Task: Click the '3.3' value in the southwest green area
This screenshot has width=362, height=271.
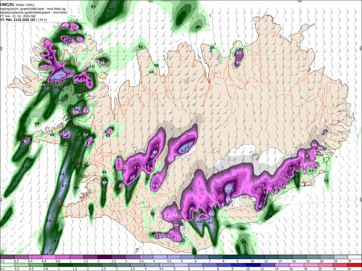Action: (128, 192)
